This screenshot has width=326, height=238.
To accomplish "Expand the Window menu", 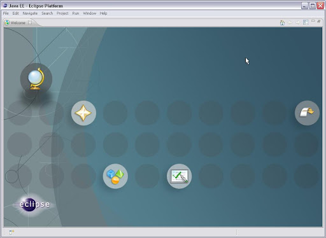I will click(x=90, y=13).
